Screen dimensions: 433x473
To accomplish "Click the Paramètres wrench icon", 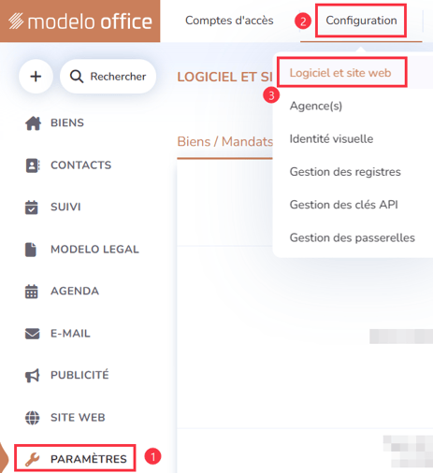I will pyautogui.click(x=32, y=459).
